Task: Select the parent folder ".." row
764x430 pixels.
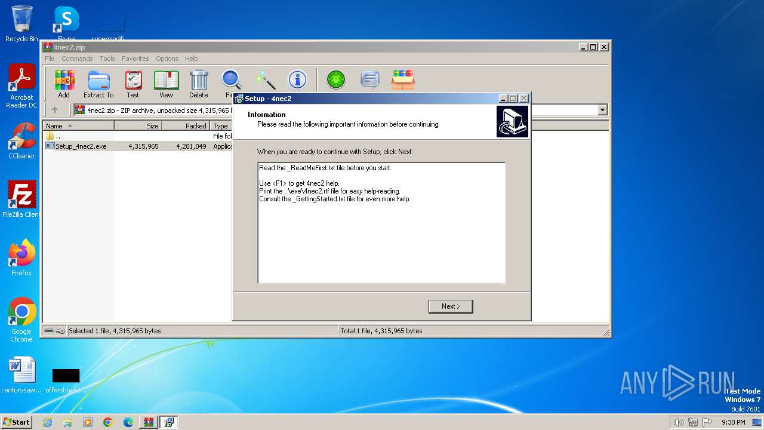Action: click(x=138, y=136)
